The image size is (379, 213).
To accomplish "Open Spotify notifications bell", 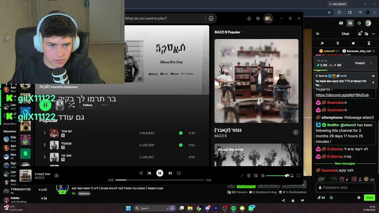I will (249, 18).
